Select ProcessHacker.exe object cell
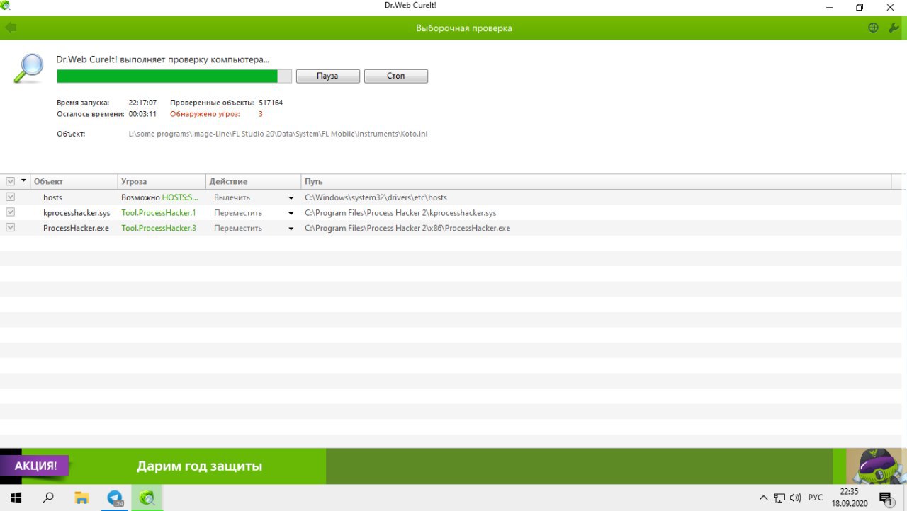 click(x=76, y=228)
